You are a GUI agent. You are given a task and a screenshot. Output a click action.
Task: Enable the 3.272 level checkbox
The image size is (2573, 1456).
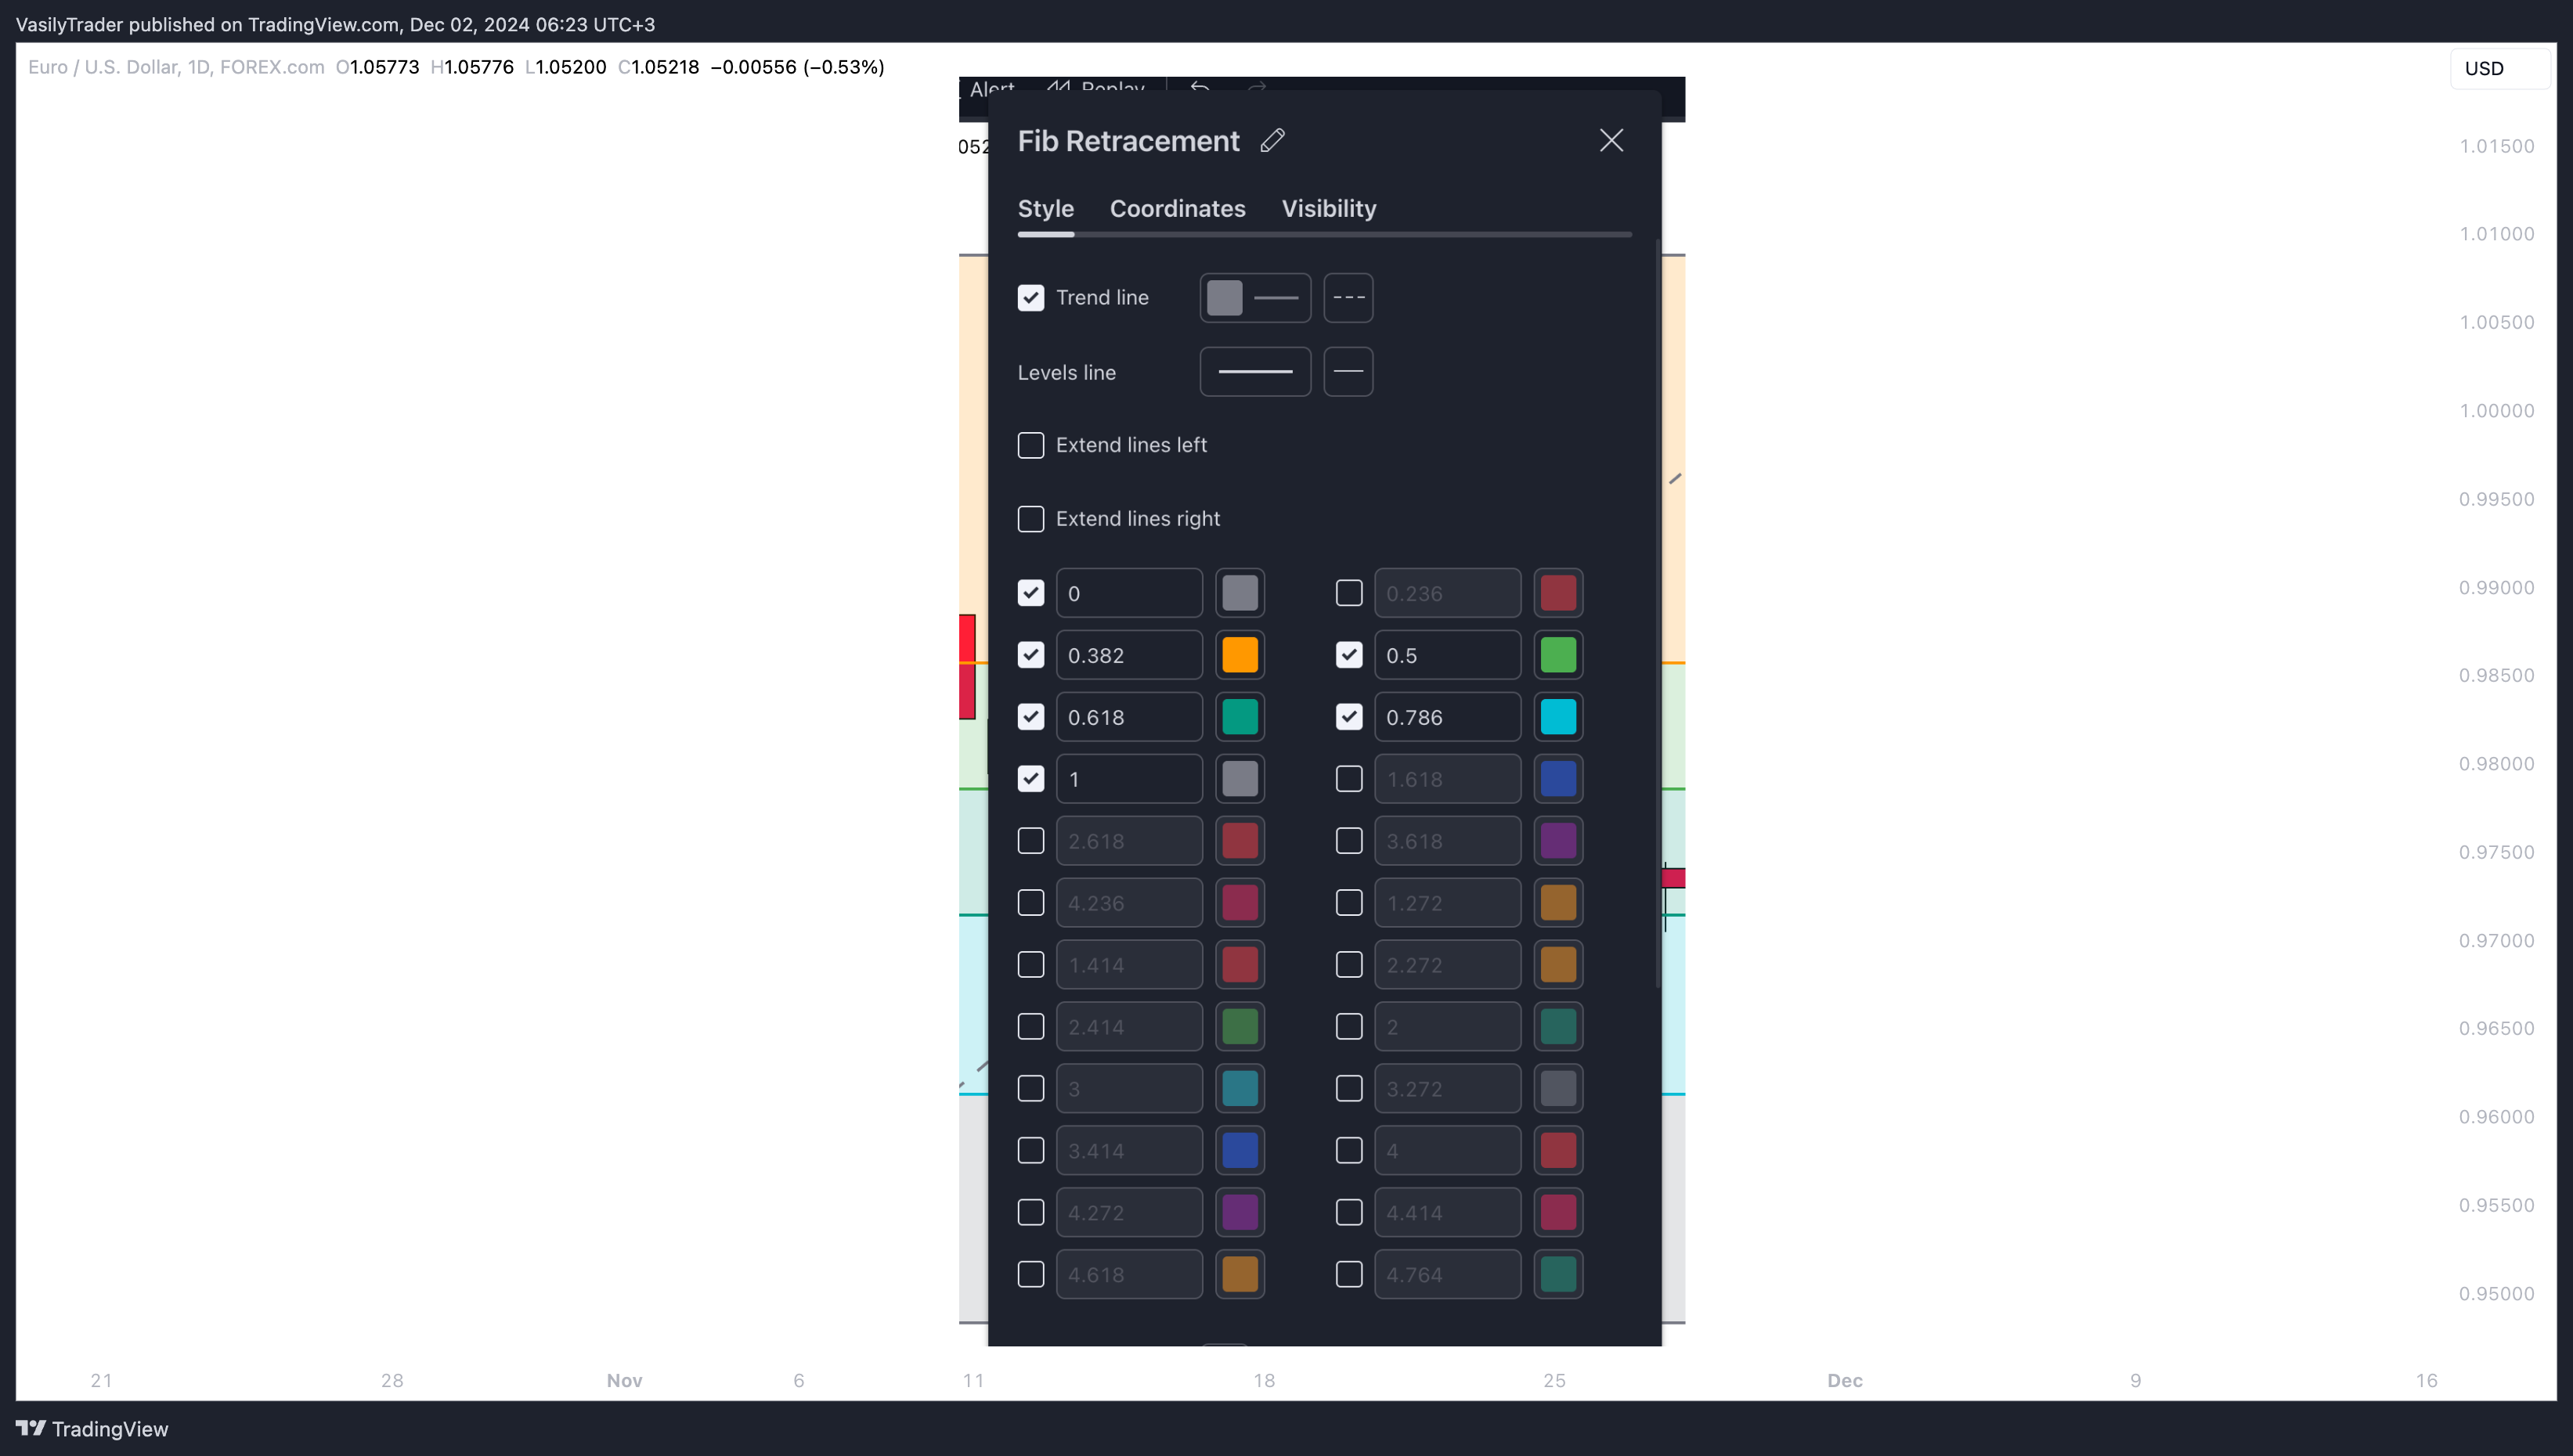pos(1348,1089)
